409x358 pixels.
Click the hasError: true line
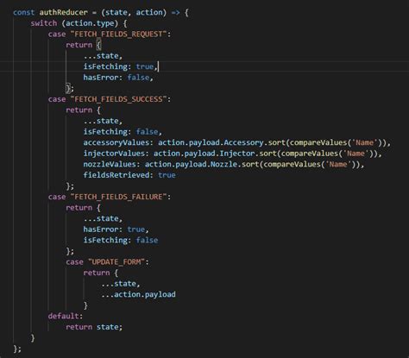pyautogui.click(x=116, y=229)
